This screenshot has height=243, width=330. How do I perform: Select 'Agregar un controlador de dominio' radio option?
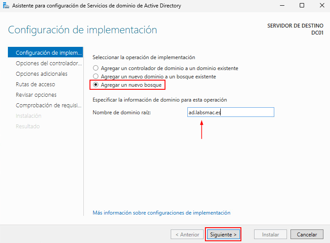point(95,68)
